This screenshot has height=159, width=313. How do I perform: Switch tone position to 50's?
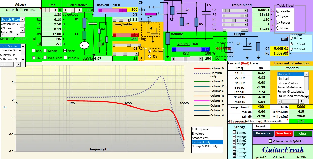pos(150,56)
